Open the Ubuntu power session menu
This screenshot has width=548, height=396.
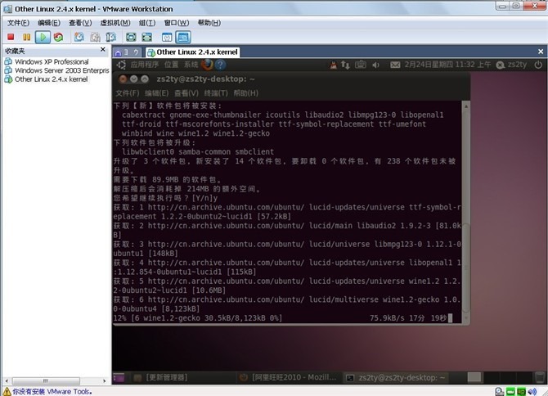538,65
